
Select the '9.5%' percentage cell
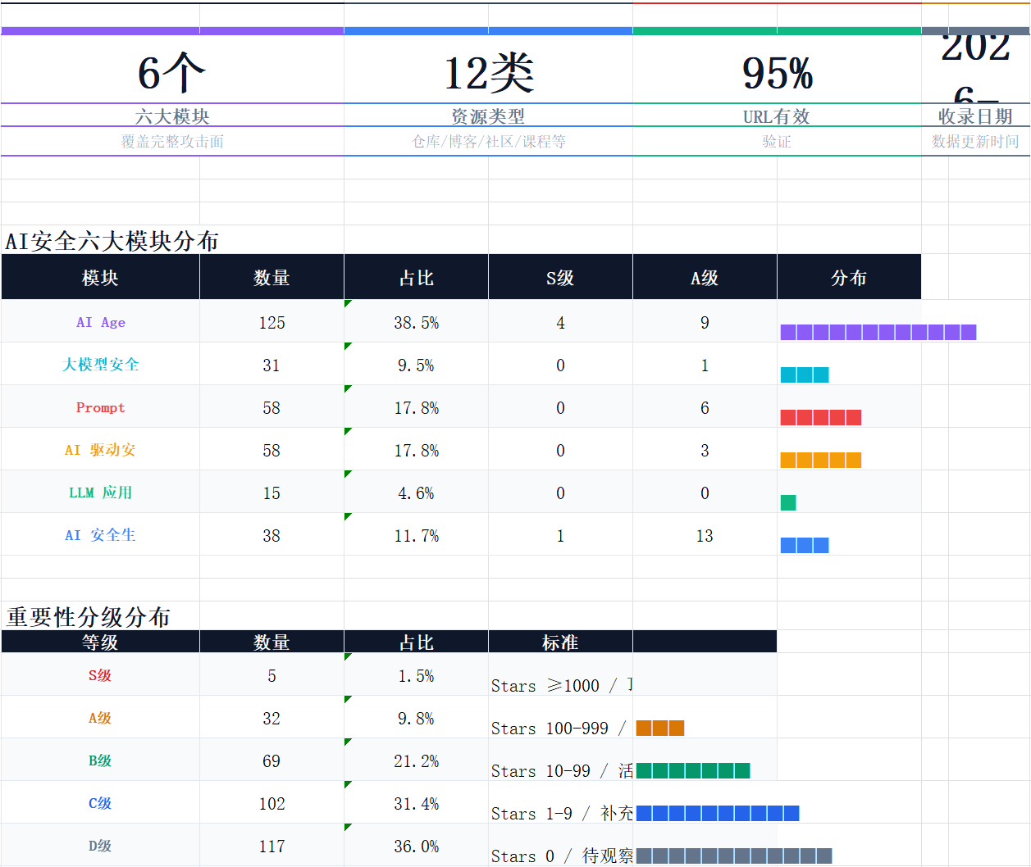(x=416, y=365)
